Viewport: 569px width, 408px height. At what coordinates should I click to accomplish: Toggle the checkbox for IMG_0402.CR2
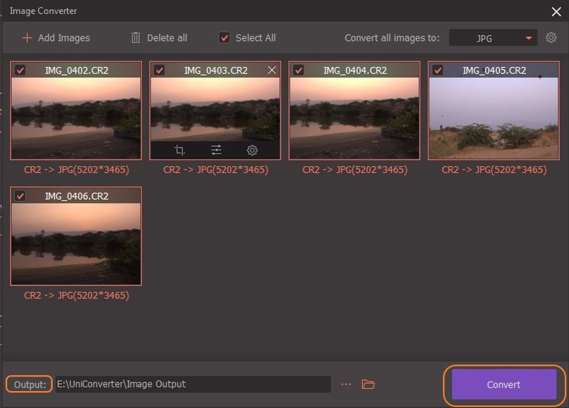[20, 70]
